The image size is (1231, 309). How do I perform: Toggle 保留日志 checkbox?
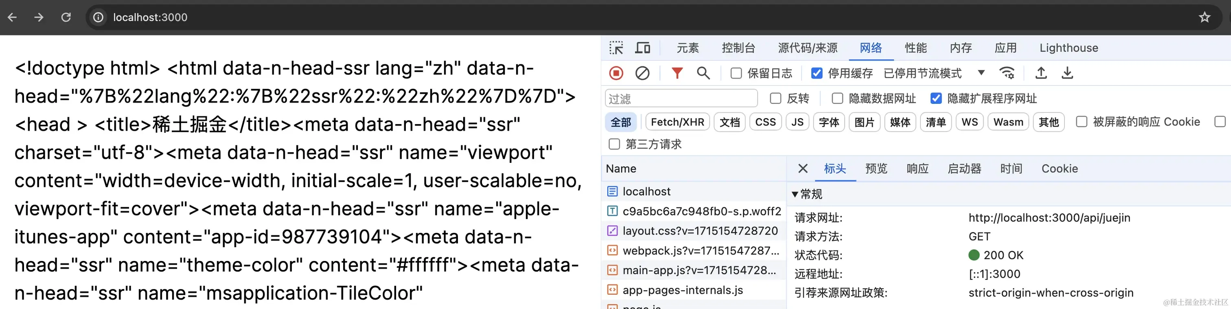736,73
